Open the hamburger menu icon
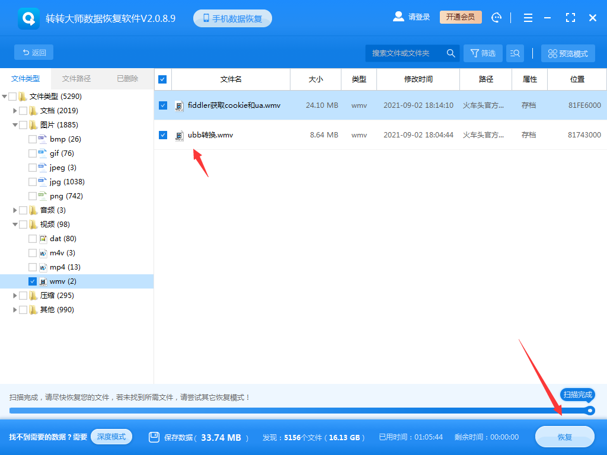The height and width of the screenshot is (455, 607). [x=528, y=18]
